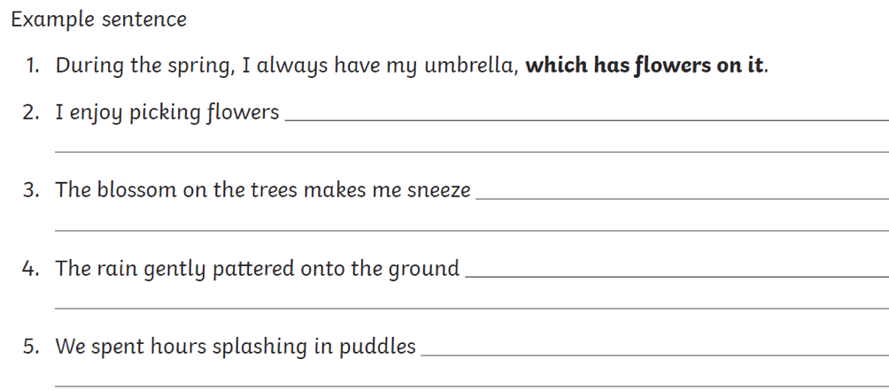Click the second answer line under sentence 5
Viewport: 889px width, 390px height.
472,386
